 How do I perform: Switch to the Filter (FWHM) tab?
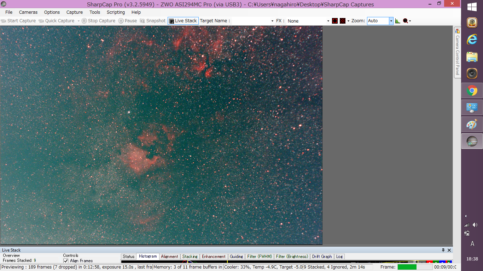[x=260, y=257]
